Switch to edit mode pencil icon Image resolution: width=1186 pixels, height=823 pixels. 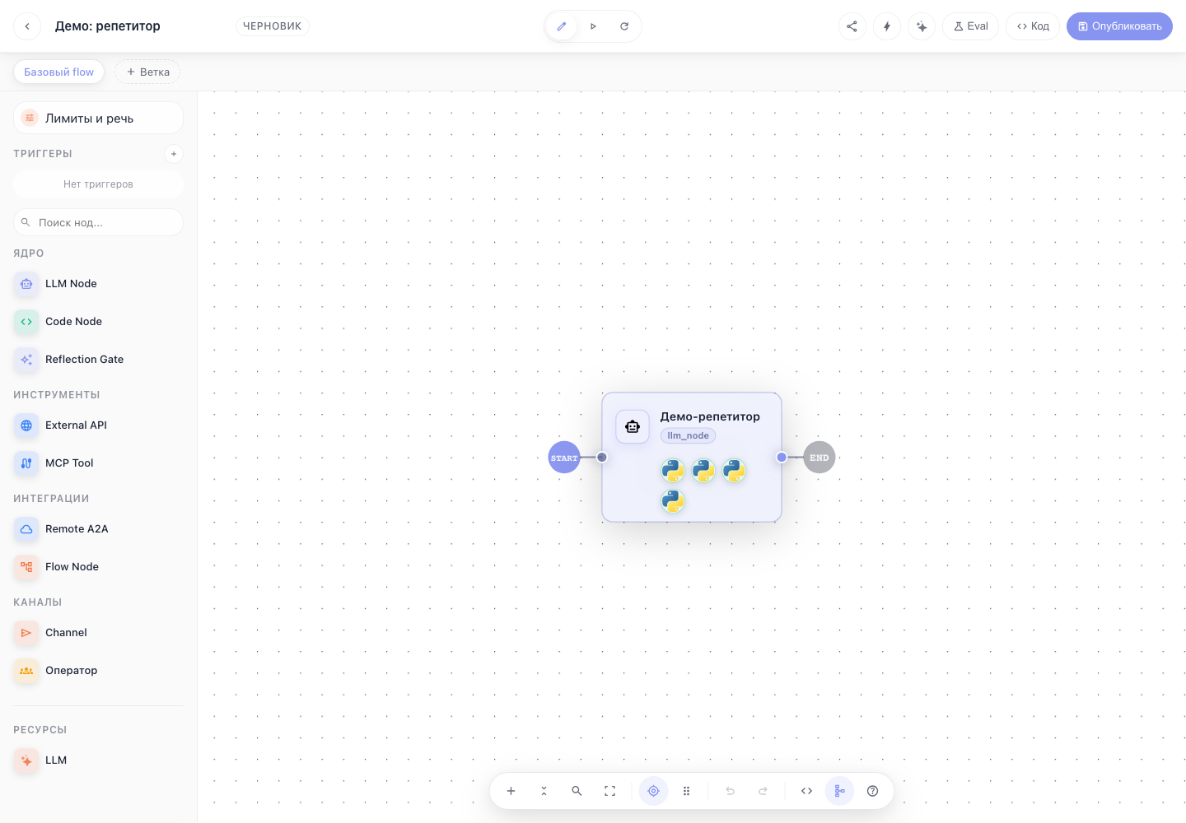(x=562, y=26)
